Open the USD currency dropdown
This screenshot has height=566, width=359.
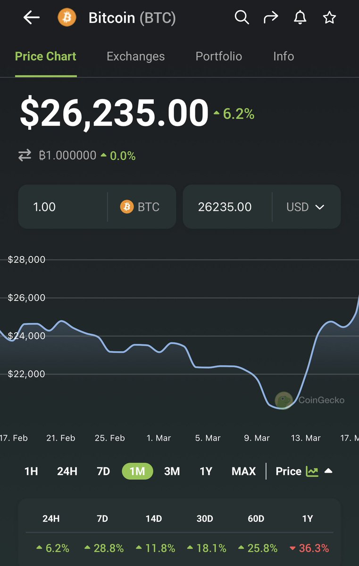tap(306, 207)
